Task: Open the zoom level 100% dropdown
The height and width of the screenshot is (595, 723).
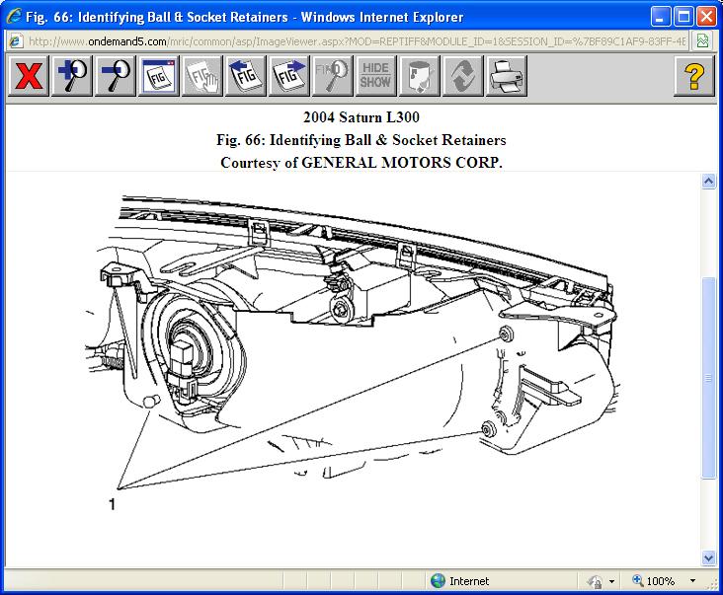Action: click(x=692, y=581)
